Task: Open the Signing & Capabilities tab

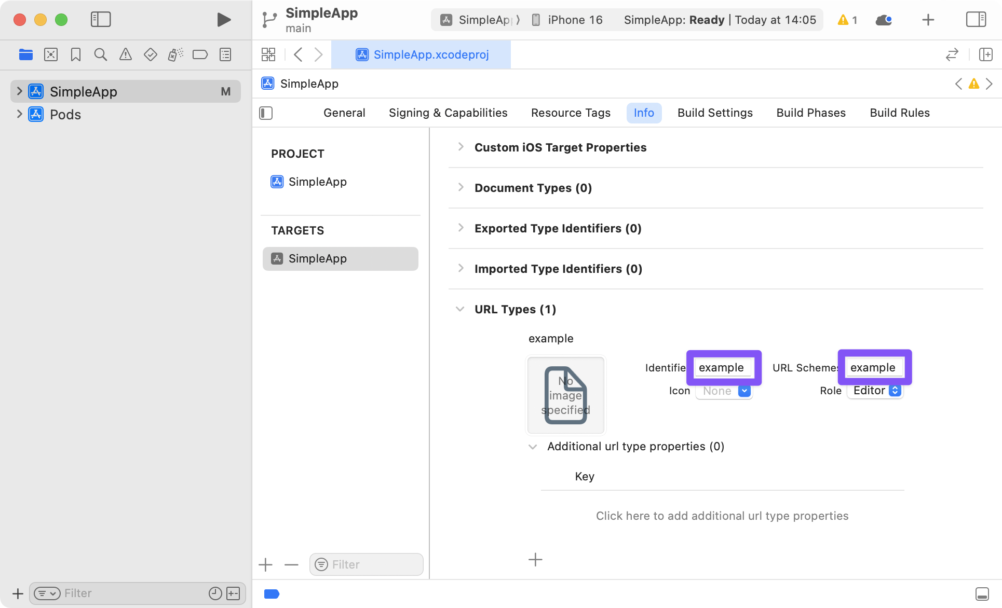Action: [448, 113]
